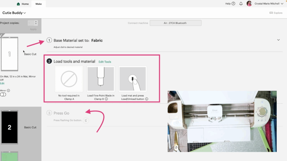Click the Edit link under mat info

2,83
